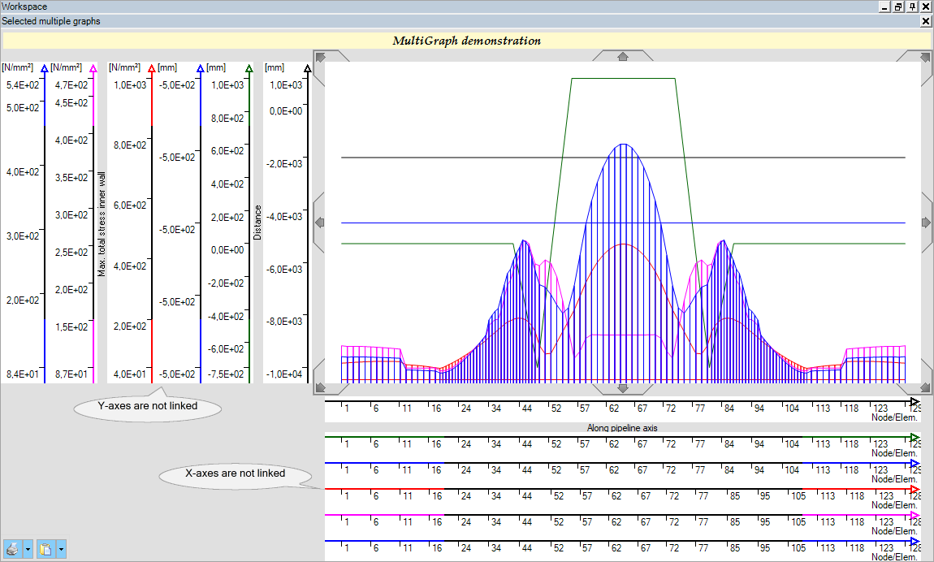Click the '5,4E+02' tick value

23,85
